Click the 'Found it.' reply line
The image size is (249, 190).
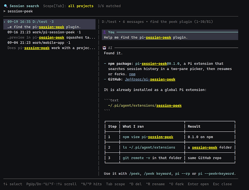pyautogui.click(x=113, y=53)
